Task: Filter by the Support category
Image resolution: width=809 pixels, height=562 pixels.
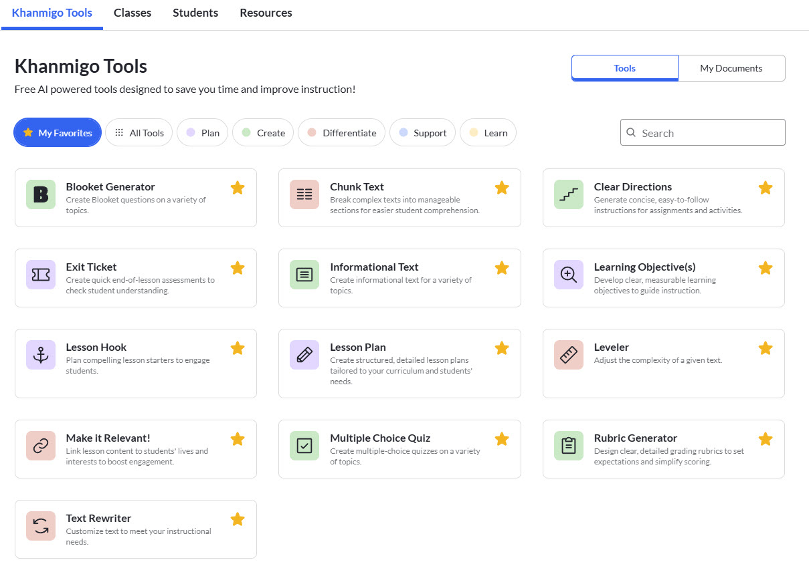Action: point(422,132)
